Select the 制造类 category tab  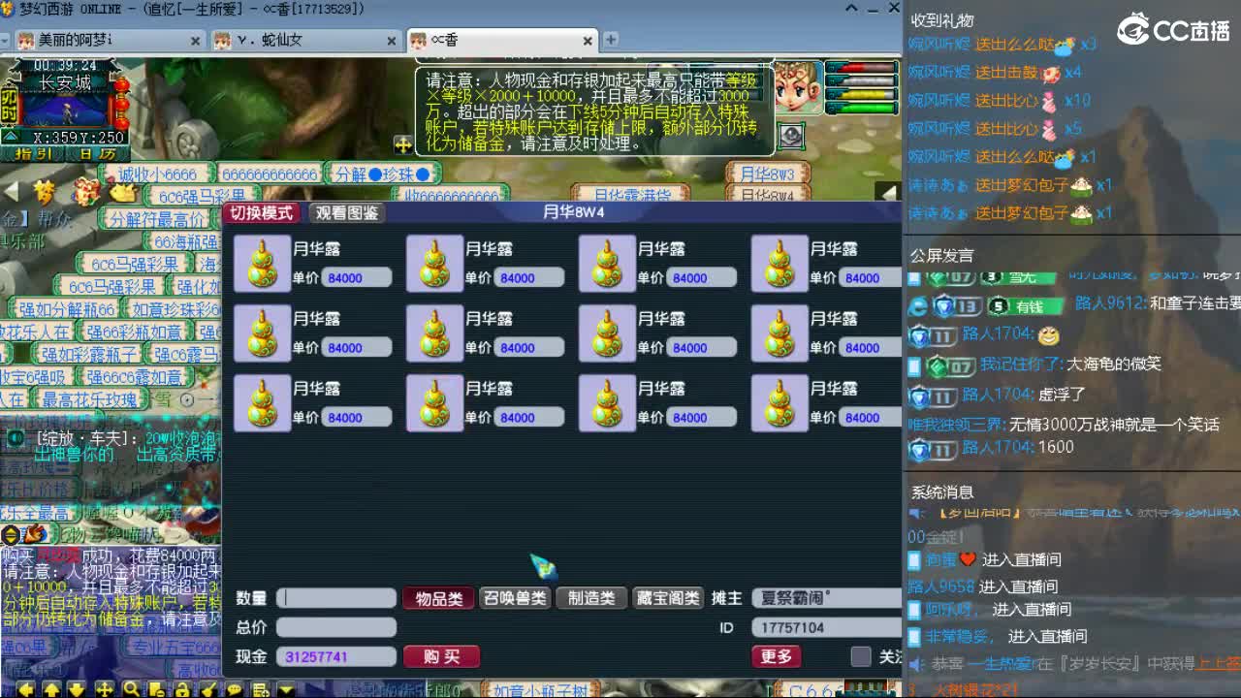pyautogui.click(x=591, y=598)
